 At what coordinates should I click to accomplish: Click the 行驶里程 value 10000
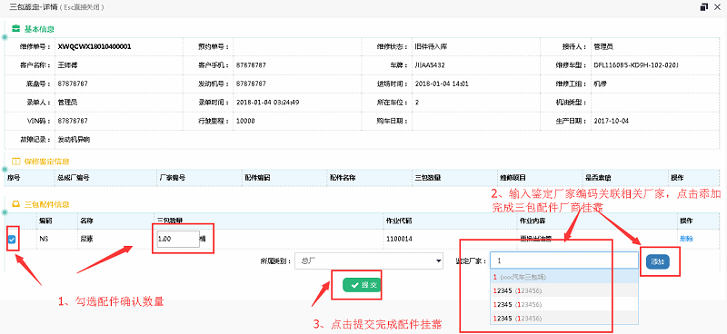click(x=245, y=121)
